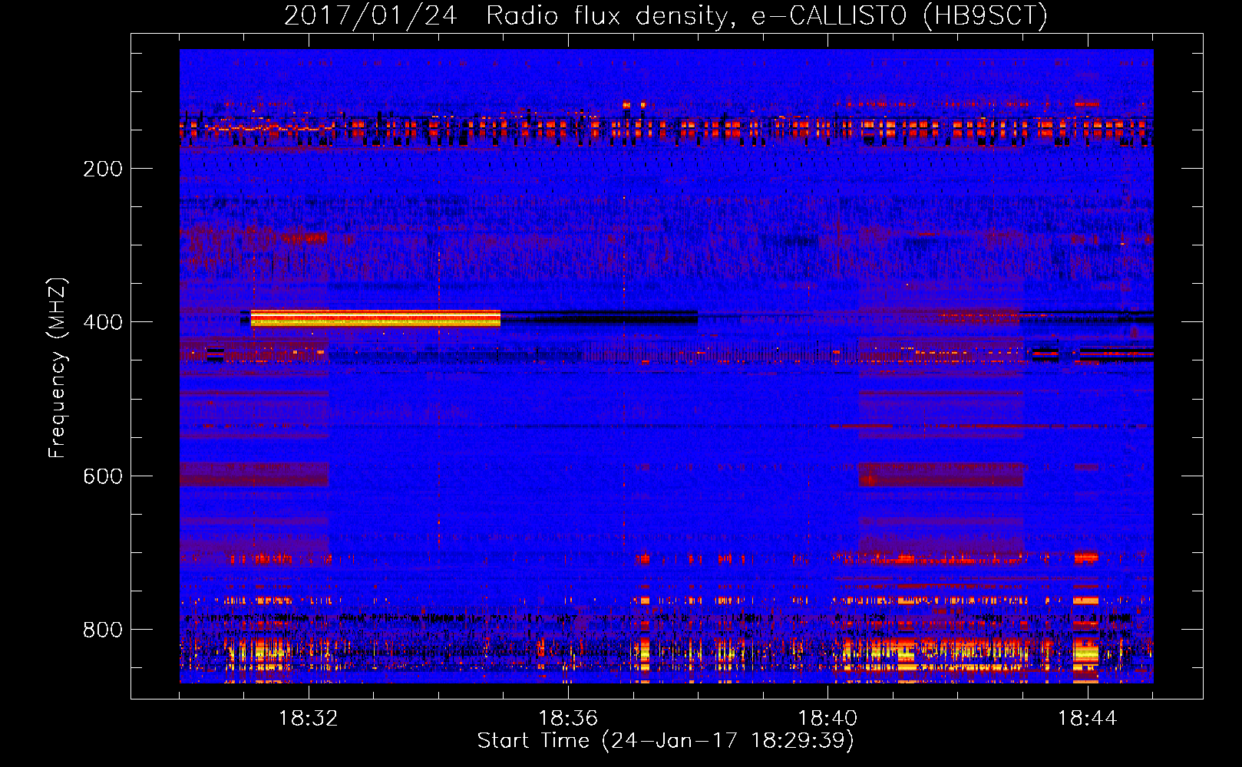Click the 18:44 time tick label
Screen dimensions: 1242x767
(1087, 719)
